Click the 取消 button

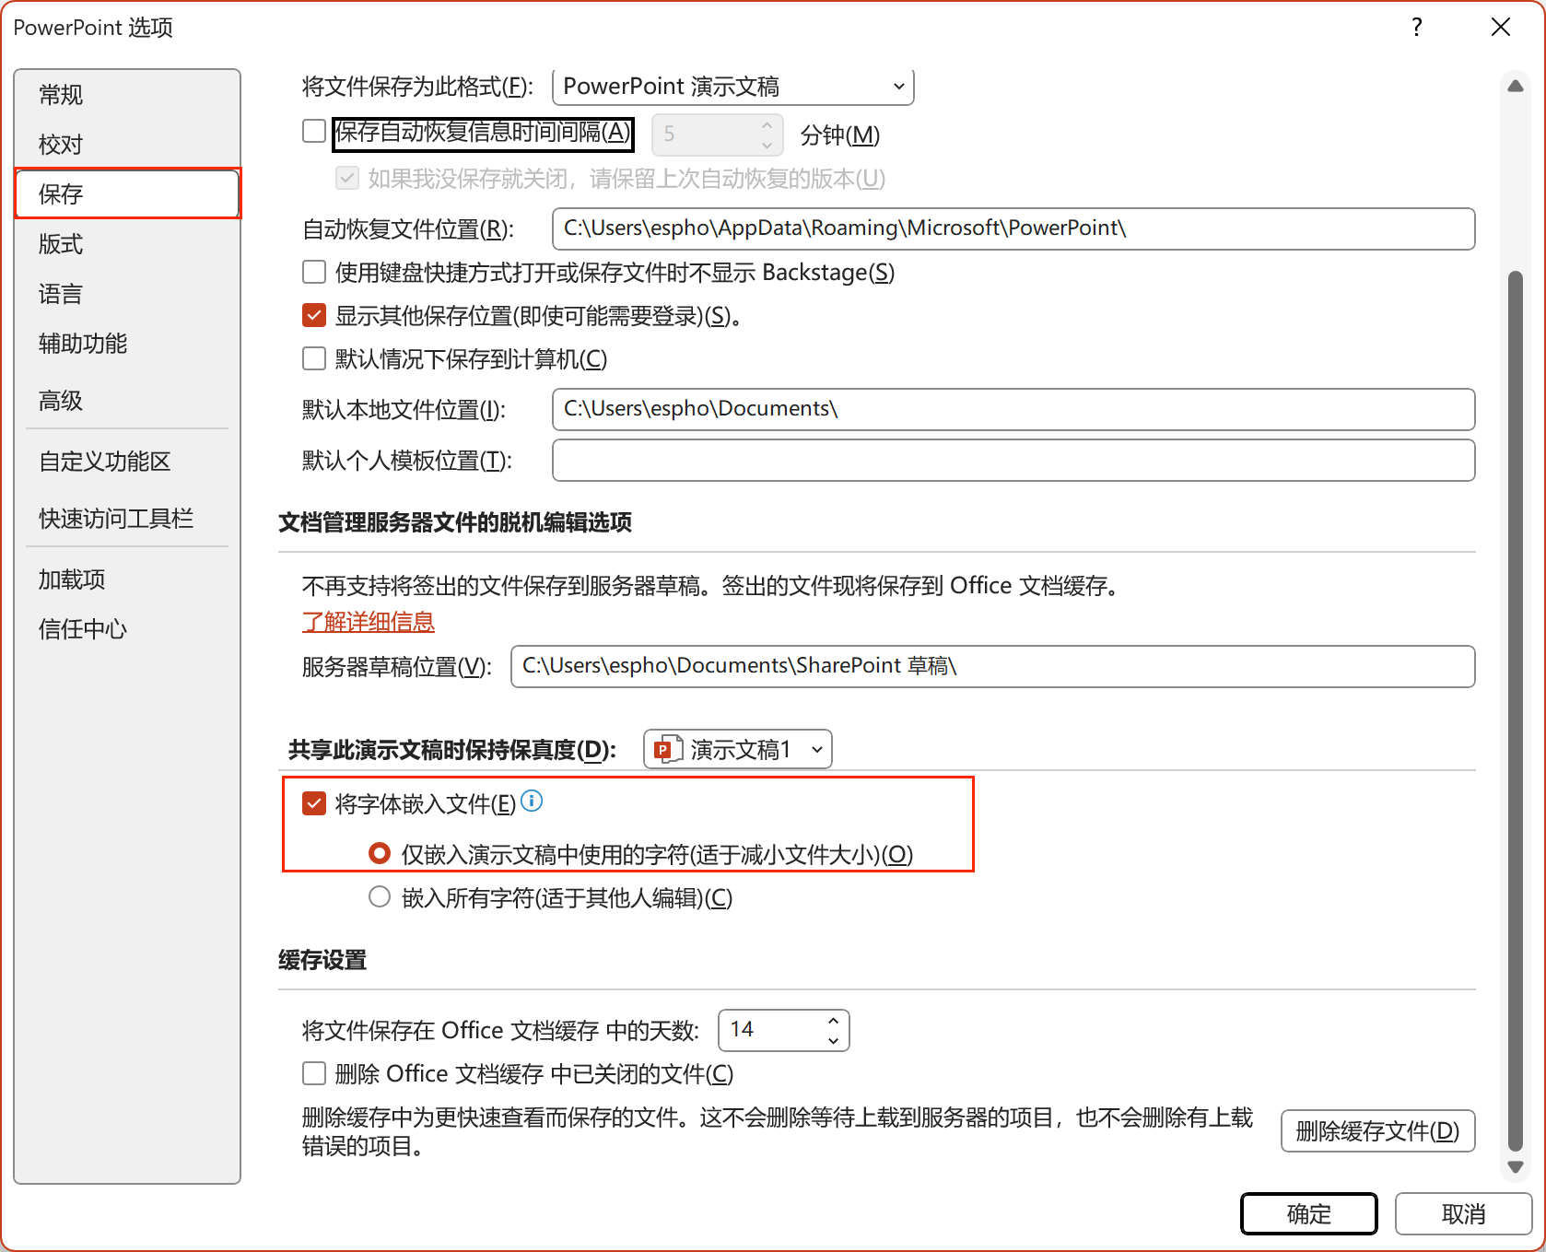pos(1463,1213)
